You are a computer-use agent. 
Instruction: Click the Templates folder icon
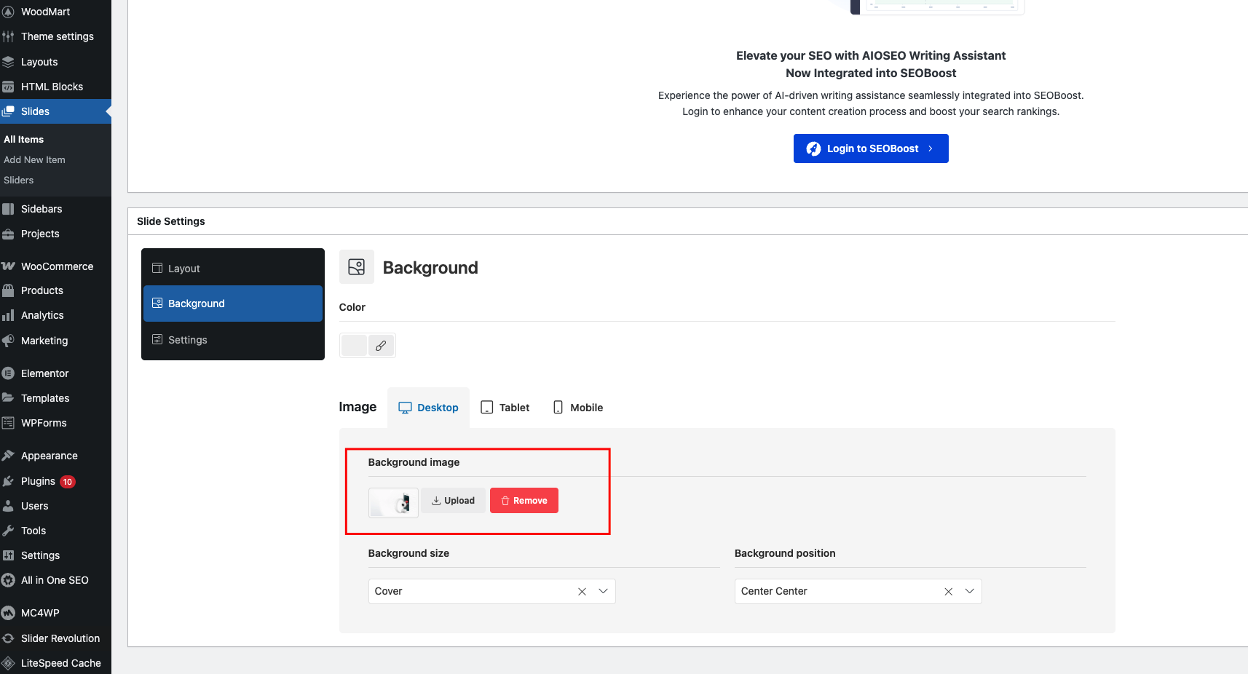coord(8,398)
